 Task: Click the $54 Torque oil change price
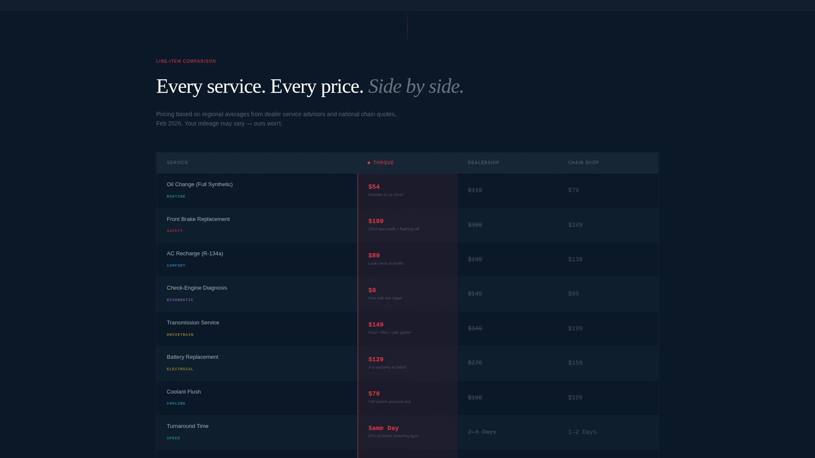point(374,187)
